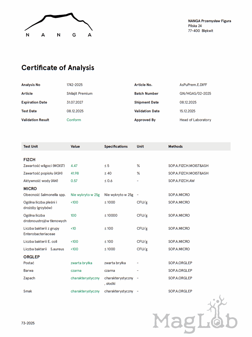This screenshot has width=252, height=337.
Task: Click the Methods column header
Action: tap(175, 147)
